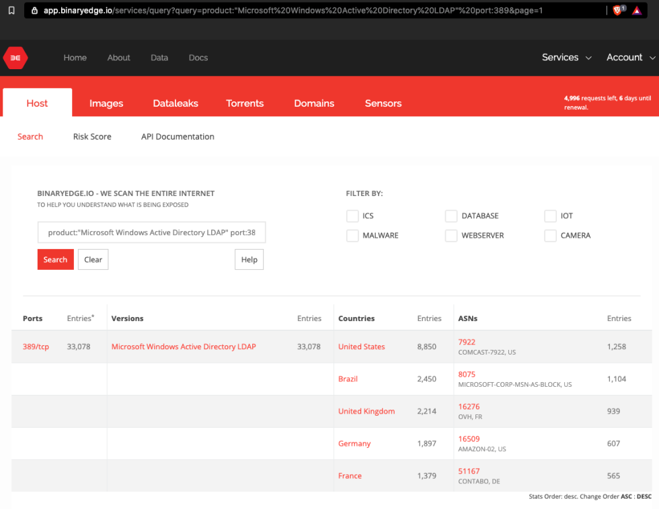Check the WEBSERVER filter
The image size is (659, 509).
pyautogui.click(x=451, y=236)
